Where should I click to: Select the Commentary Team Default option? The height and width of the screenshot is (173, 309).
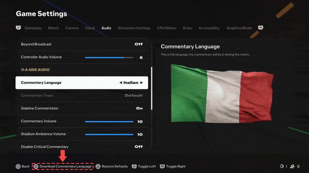coord(133,95)
